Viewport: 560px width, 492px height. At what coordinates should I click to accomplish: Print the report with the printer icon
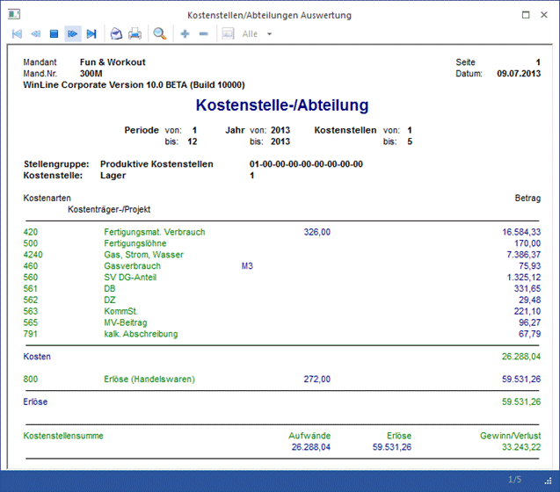pos(135,33)
